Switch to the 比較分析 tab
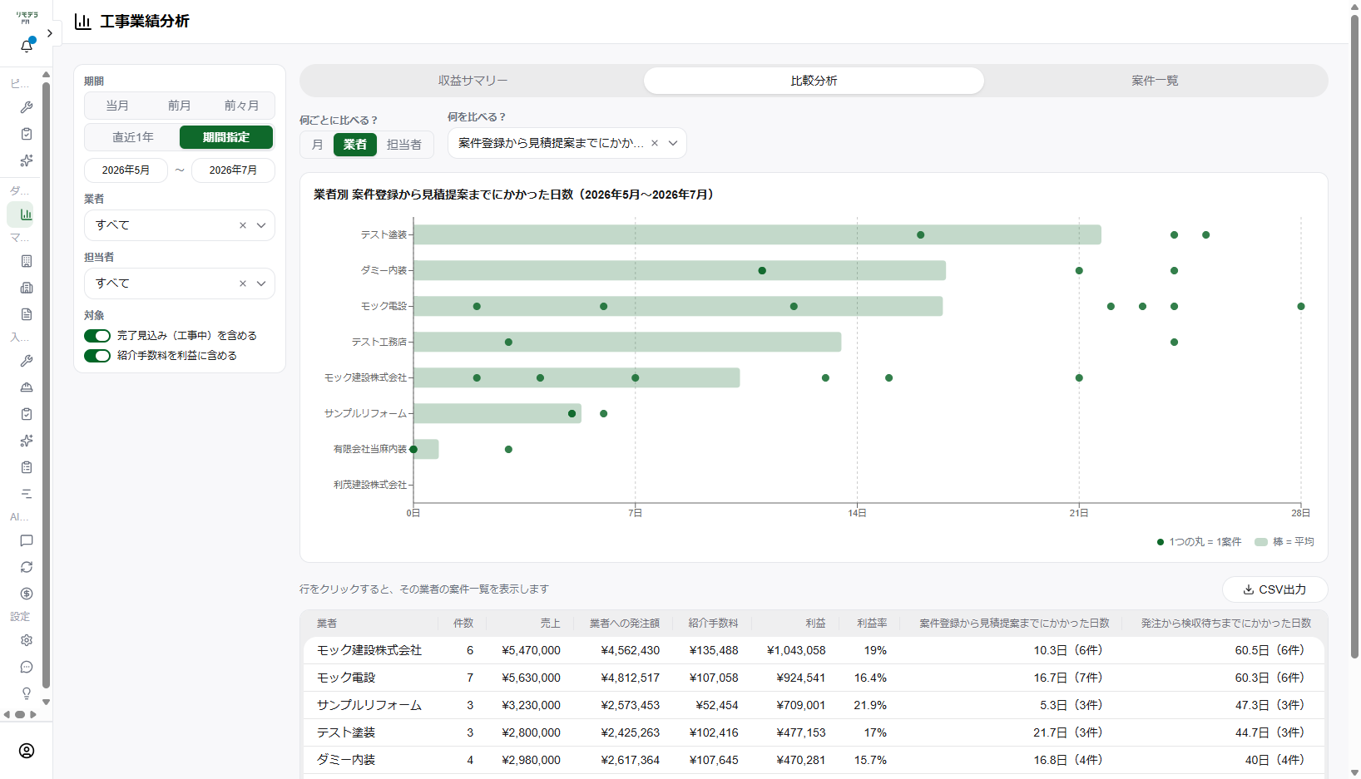The height and width of the screenshot is (779, 1361). click(x=814, y=81)
